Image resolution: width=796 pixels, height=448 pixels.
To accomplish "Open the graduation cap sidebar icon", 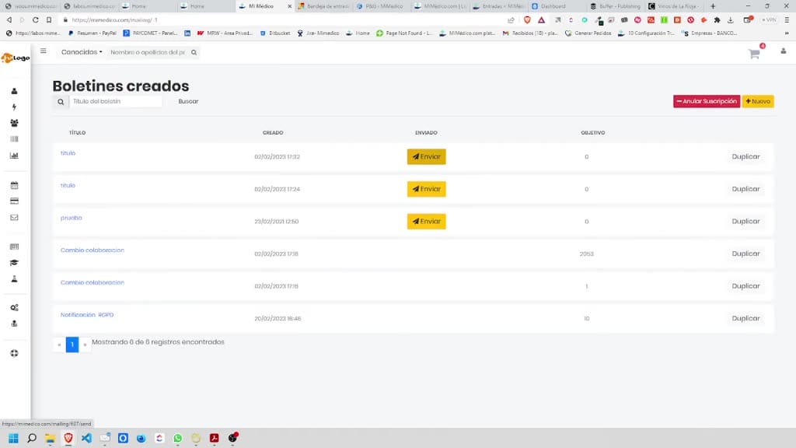I will pos(14,263).
